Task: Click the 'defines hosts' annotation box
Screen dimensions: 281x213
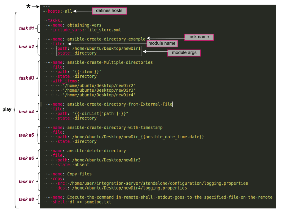Action: point(109,11)
